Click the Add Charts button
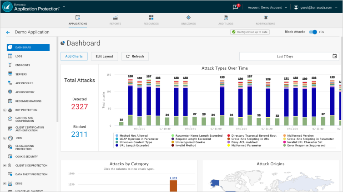This screenshot has width=343, height=192. [x=74, y=56]
